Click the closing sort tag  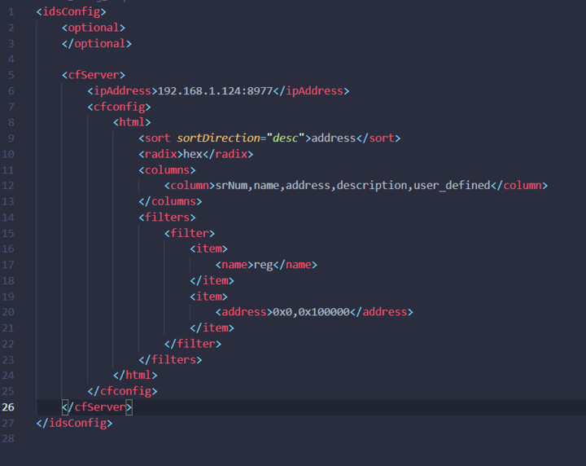pos(378,138)
